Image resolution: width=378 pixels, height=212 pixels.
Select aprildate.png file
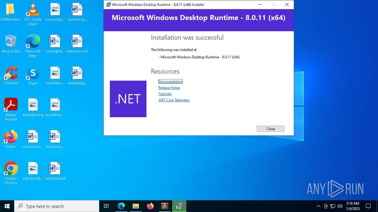(33, 105)
